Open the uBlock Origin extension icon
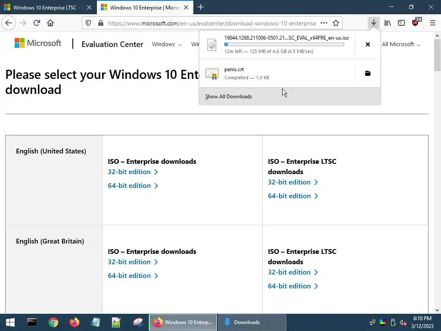Screen dimensions: 441x331 point(416,22)
